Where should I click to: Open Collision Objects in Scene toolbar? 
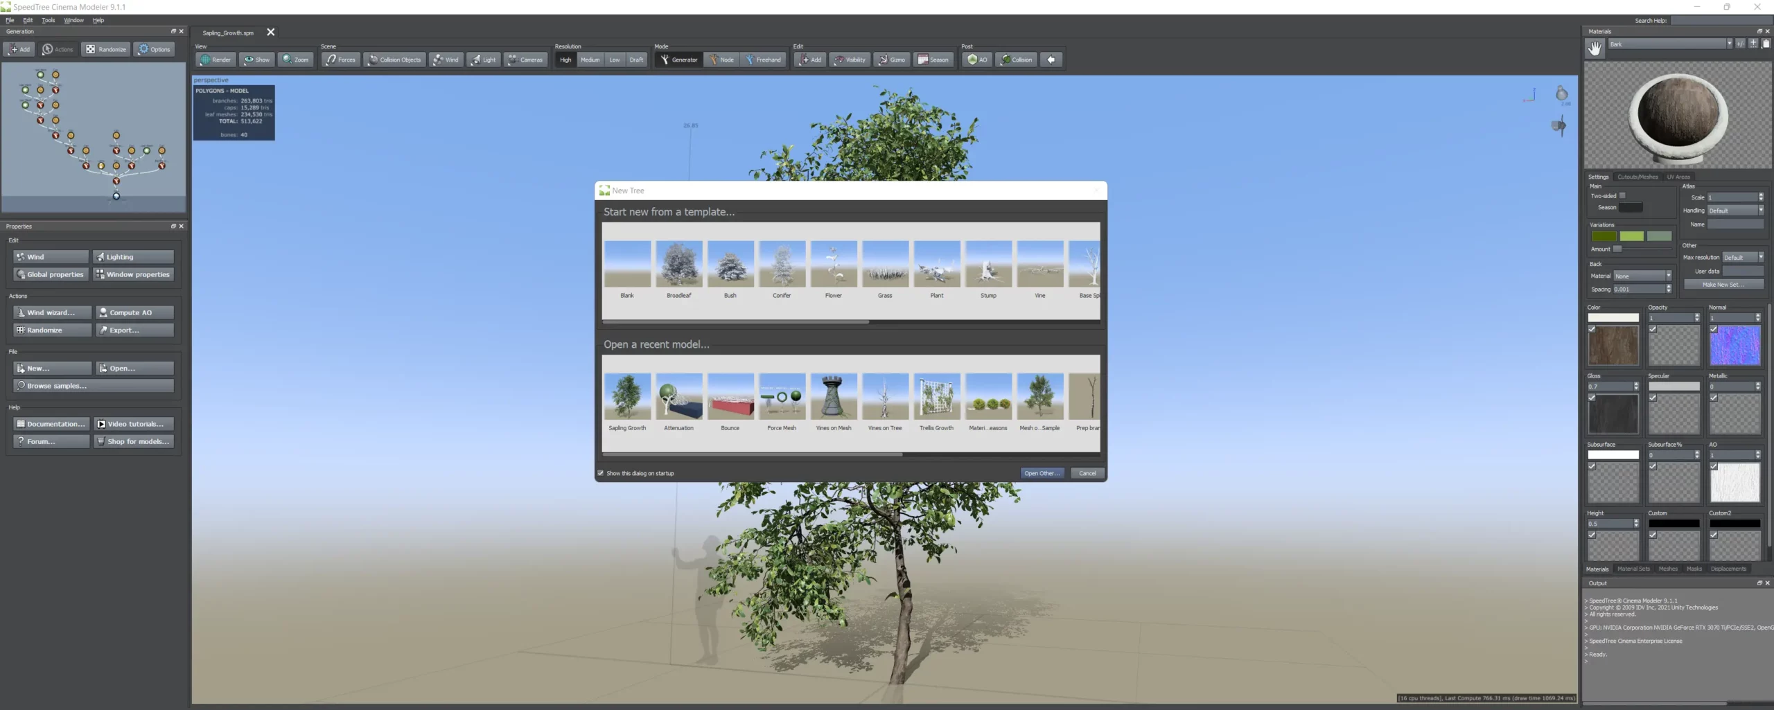(x=394, y=60)
